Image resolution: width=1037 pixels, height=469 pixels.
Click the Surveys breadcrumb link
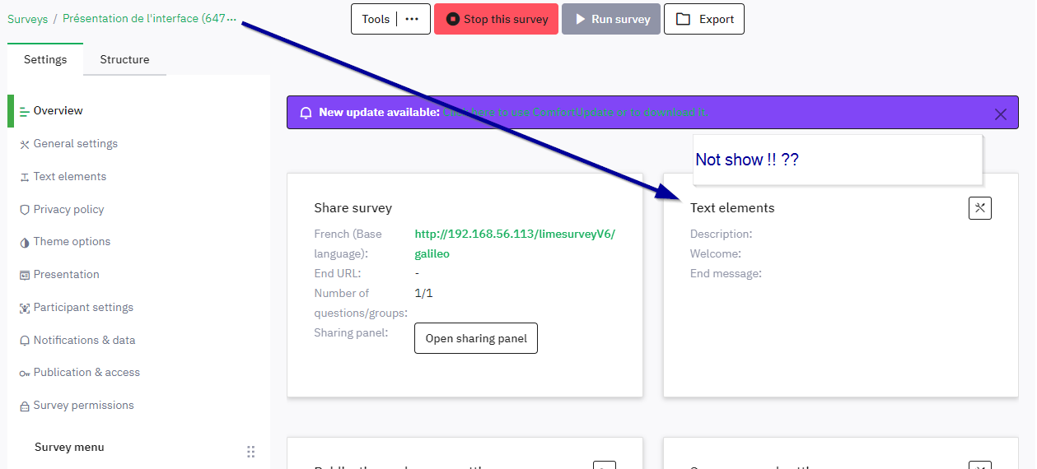[x=27, y=19]
